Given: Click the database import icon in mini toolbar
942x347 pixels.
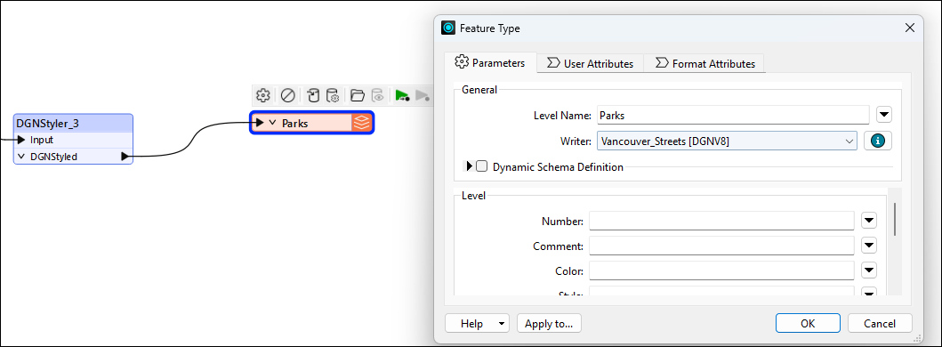Looking at the screenshot, I should tap(313, 95).
